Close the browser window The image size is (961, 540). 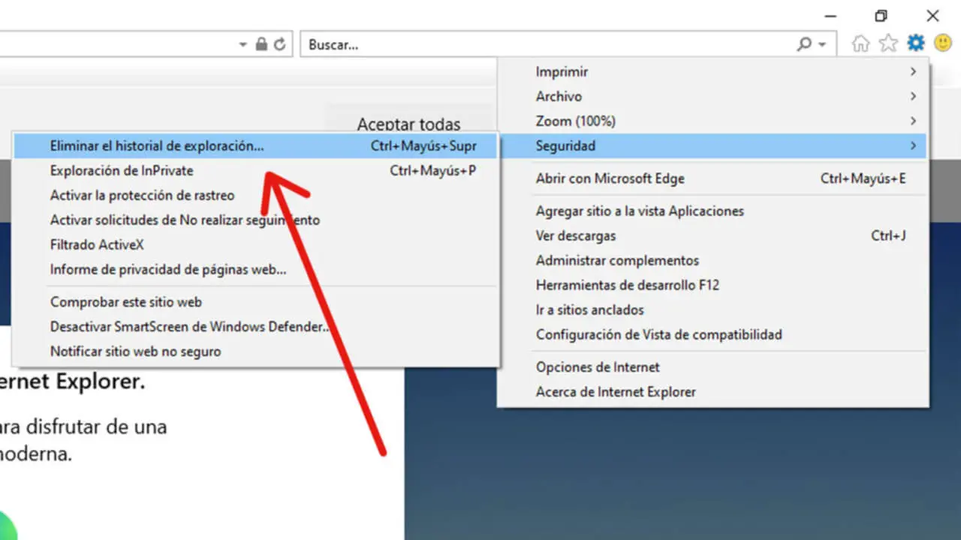click(932, 16)
